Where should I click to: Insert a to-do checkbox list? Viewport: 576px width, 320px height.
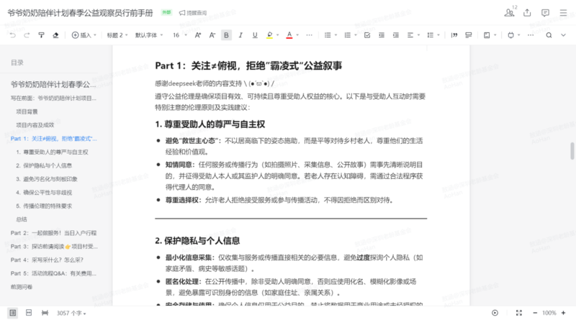click(367, 35)
